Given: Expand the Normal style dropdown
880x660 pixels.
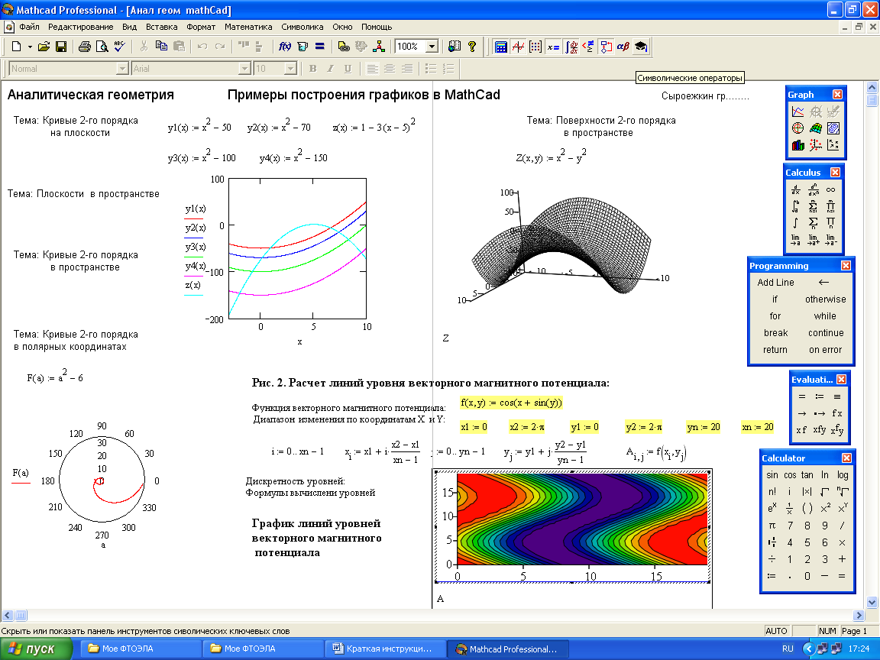Looking at the screenshot, I should coord(122,69).
